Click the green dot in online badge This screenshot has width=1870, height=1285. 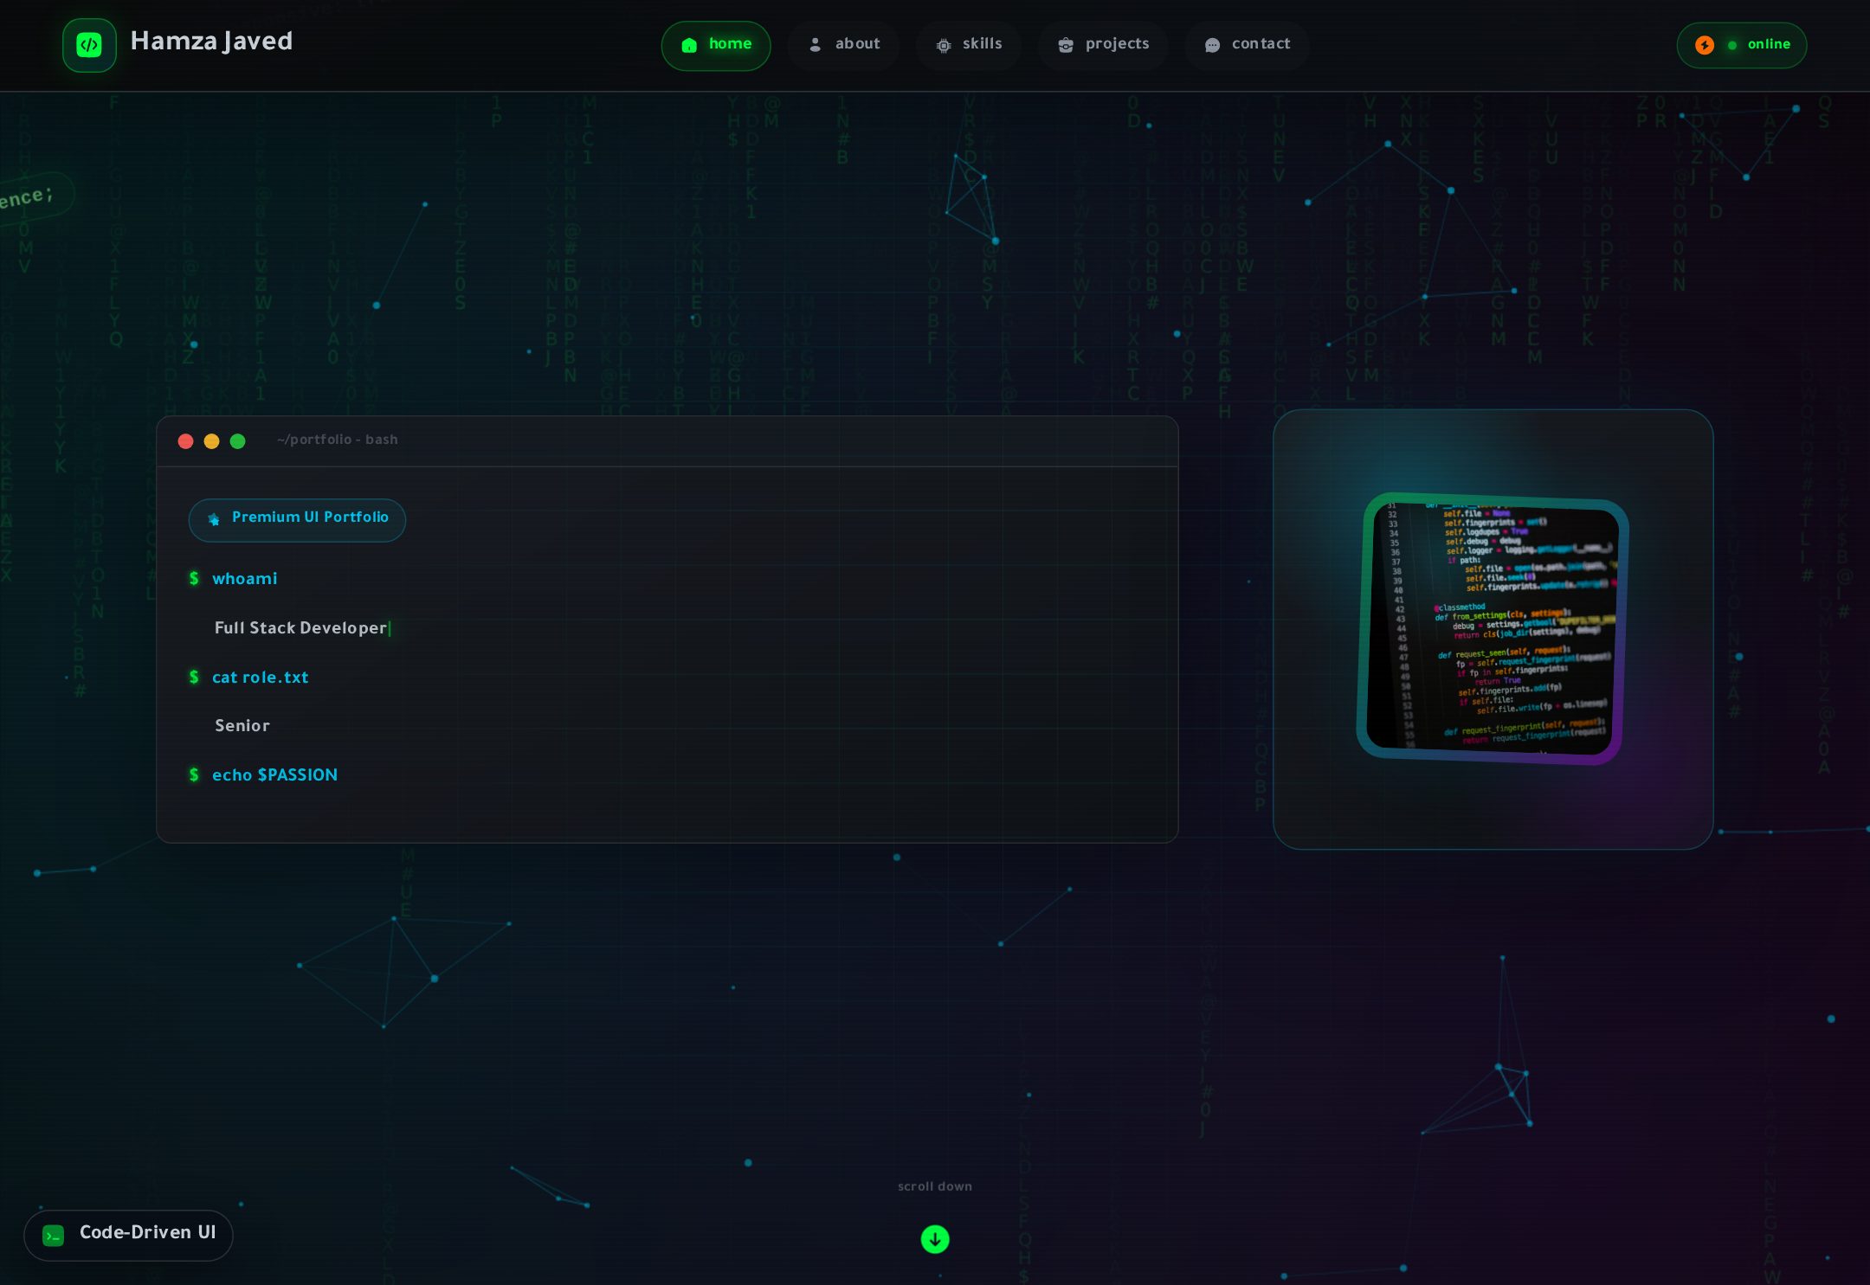(1732, 45)
